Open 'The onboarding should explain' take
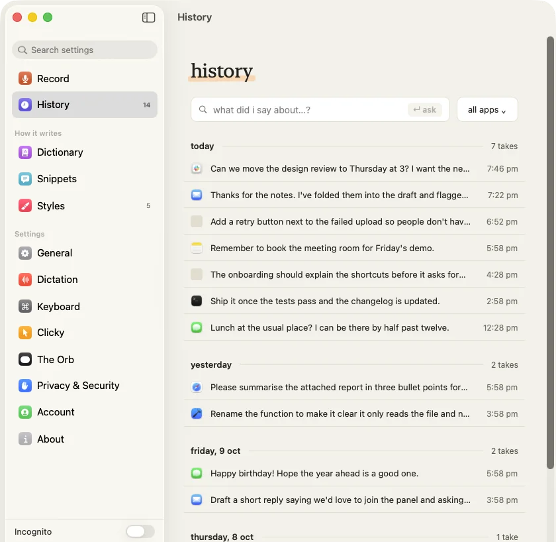Screen dimensions: 556x542 354,274
